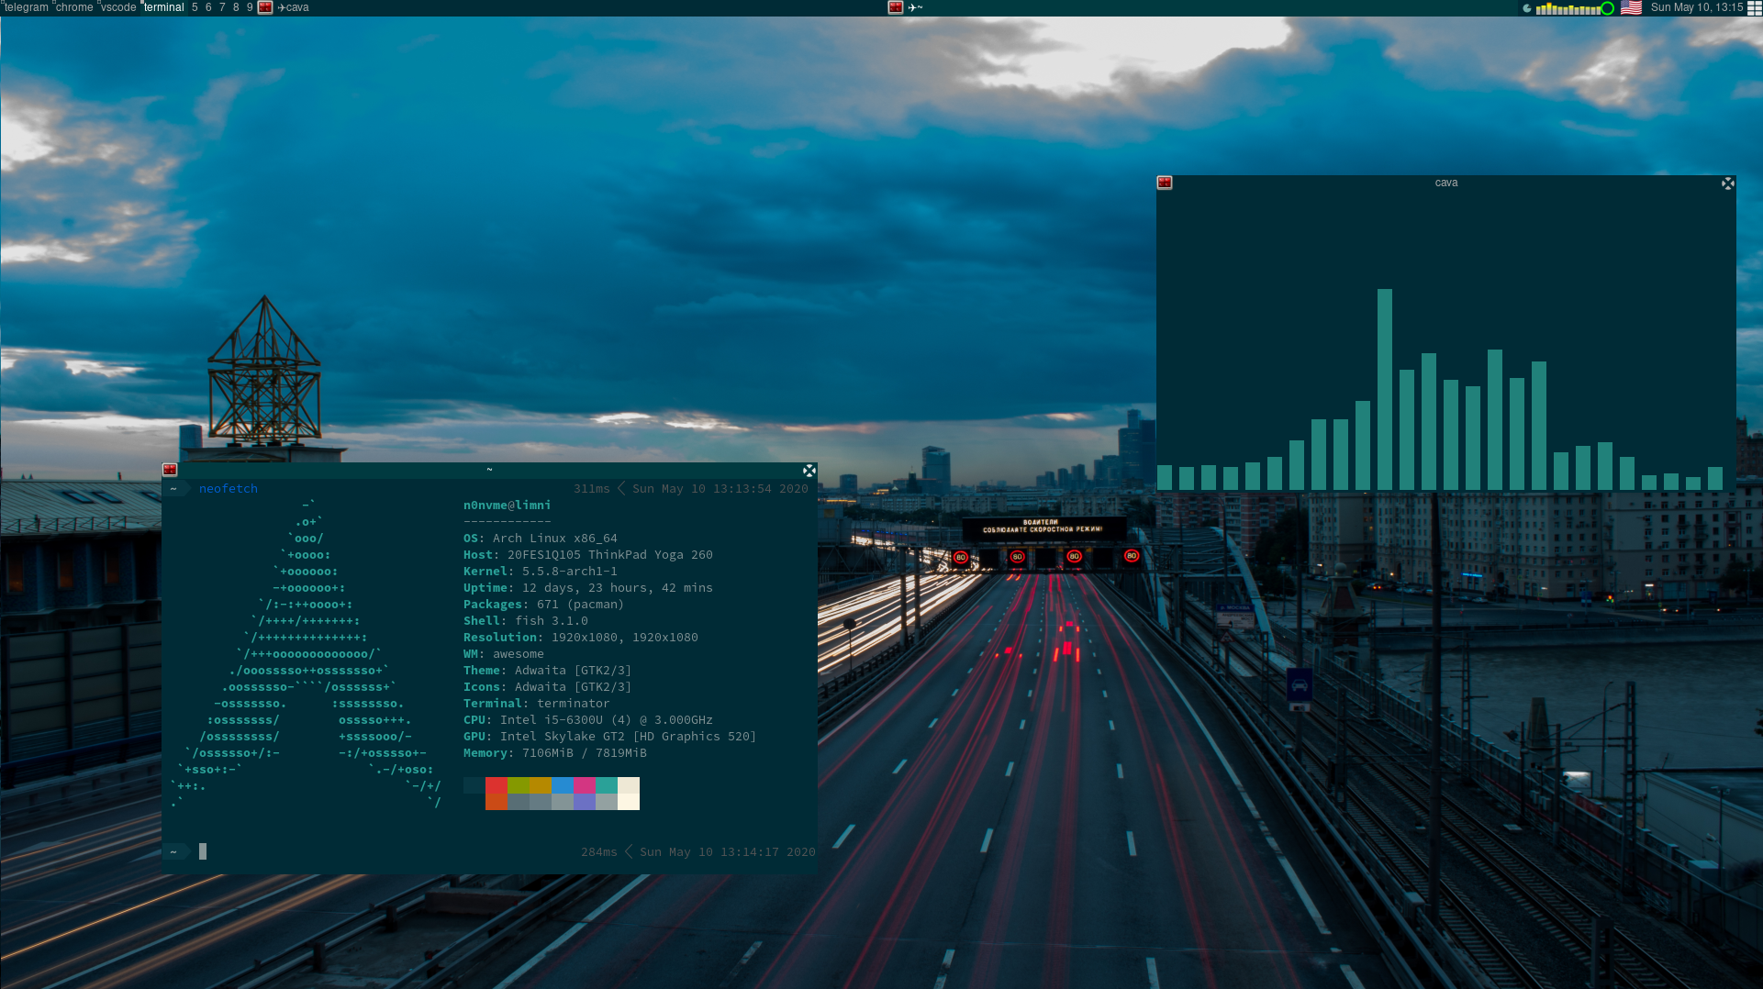Click the terminal window's titlebar app icon
1763x989 pixels.
(170, 470)
